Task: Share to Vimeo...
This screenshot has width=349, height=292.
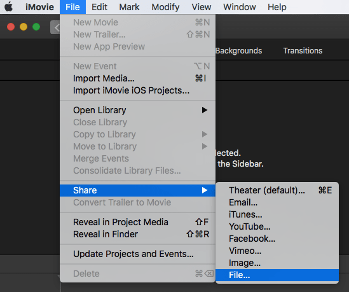Action: tap(277, 251)
